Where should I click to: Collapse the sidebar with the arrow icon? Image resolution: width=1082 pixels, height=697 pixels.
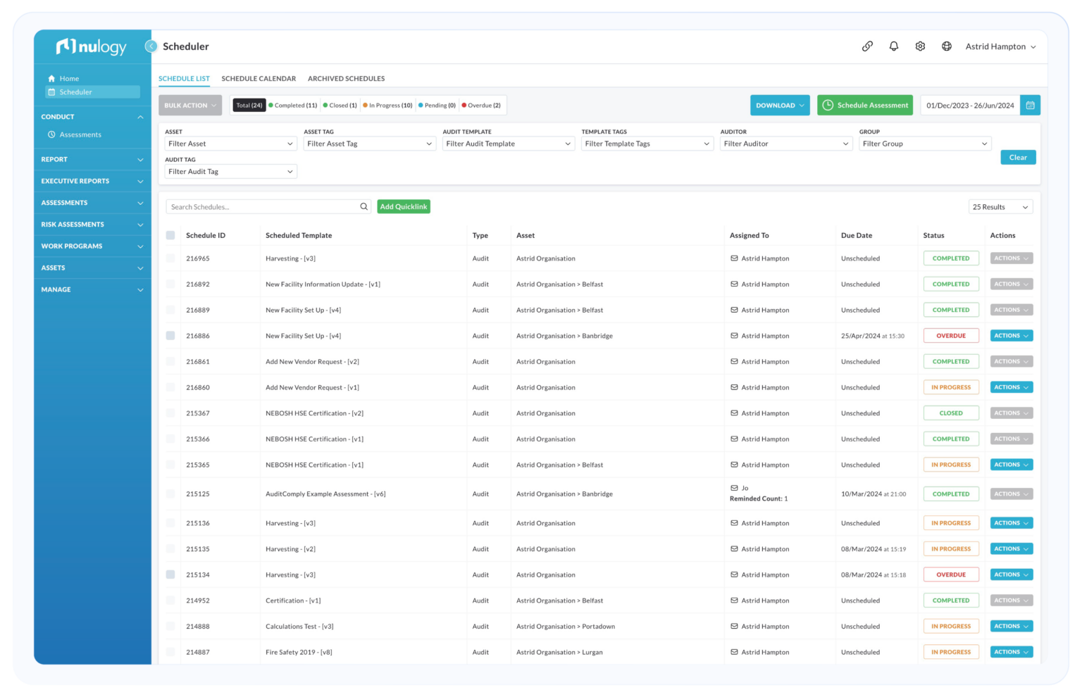[151, 46]
